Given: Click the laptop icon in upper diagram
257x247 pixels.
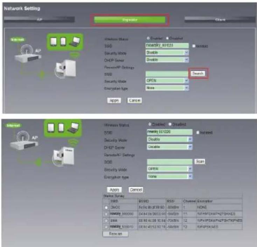Looking at the screenshot, I should [x=75, y=42].
